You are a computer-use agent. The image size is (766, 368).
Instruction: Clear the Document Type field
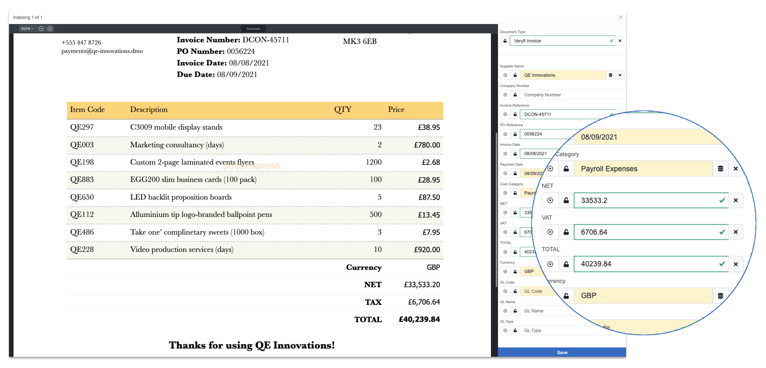(x=620, y=41)
